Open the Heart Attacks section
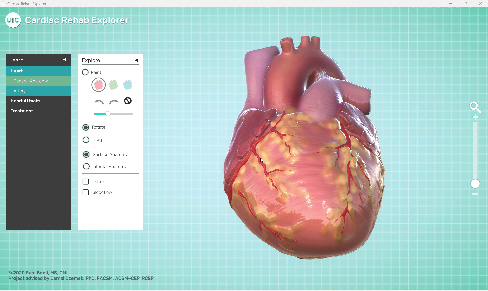The image size is (488, 291). tap(38, 101)
